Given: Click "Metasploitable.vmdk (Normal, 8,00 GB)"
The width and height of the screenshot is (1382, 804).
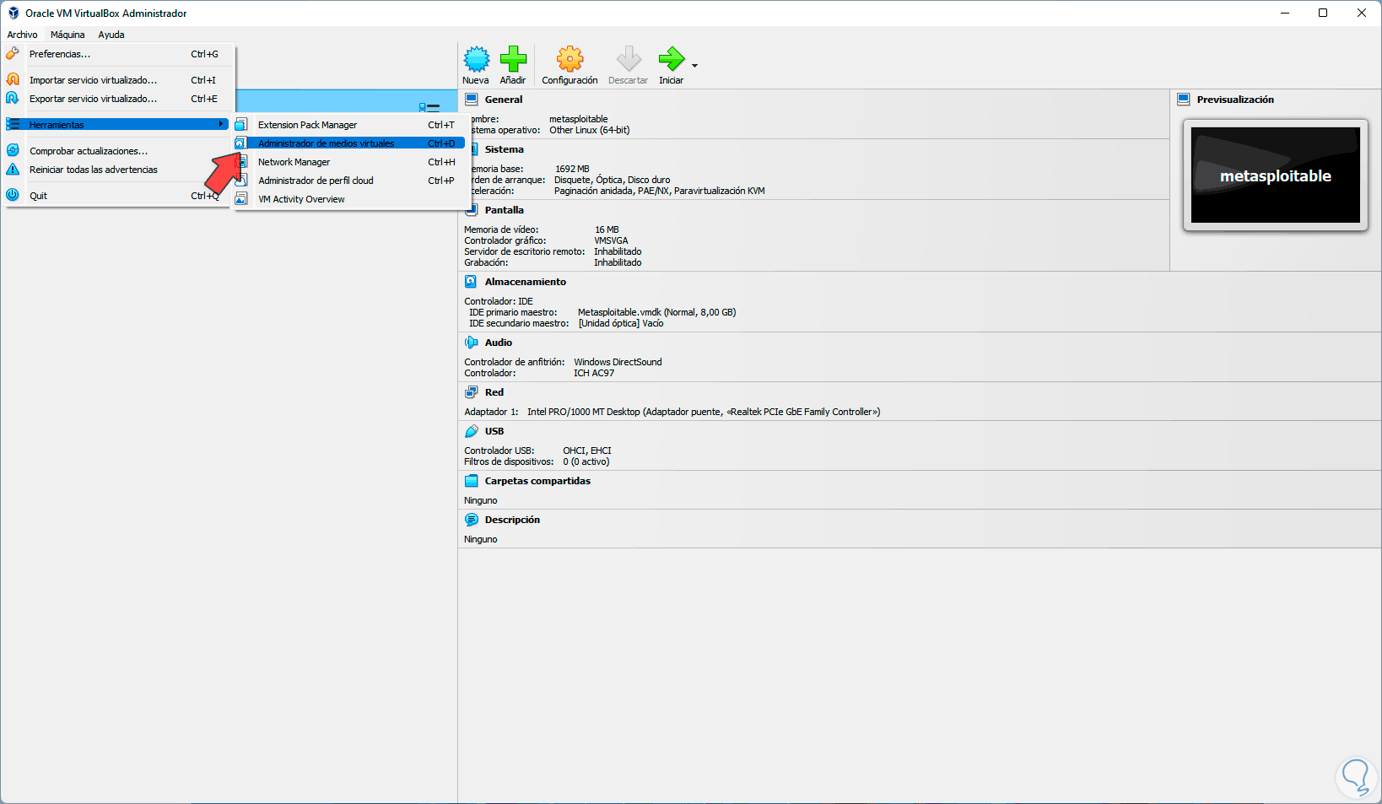Looking at the screenshot, I should point(657,312).
